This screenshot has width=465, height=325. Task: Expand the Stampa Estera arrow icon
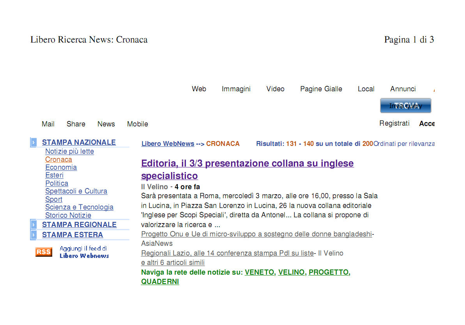click(x=34, y=235)
